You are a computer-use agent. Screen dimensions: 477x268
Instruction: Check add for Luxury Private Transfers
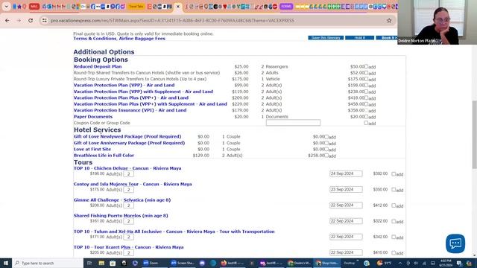tap(366, 79)
